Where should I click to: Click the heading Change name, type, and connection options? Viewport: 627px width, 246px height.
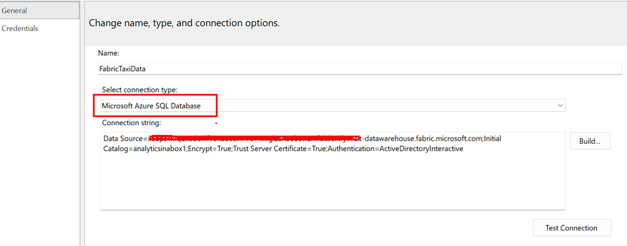tap(184, 23)
